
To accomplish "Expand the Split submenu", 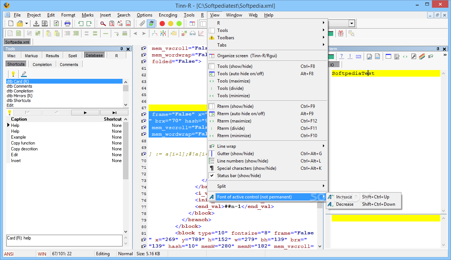I will [267, 186].
